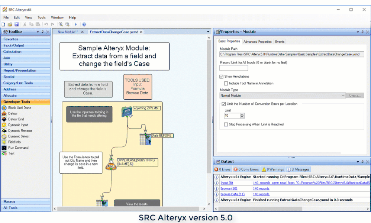Screen dimensions: 371x223
Task: Open the Window menu
Action: [57, 17]
